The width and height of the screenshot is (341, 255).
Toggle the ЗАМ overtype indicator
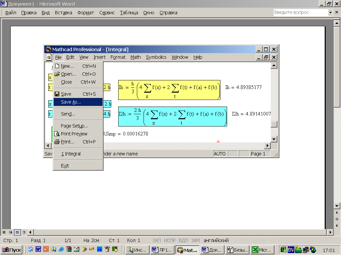pyautogui.click(x=195, y=240)
